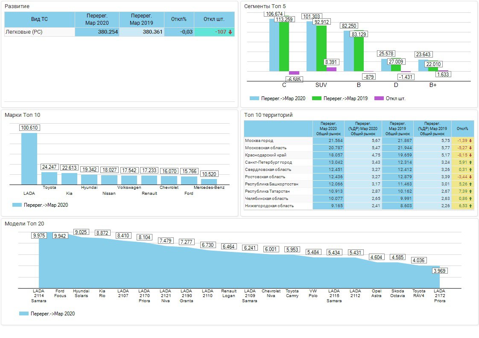Screen dimensions: 479x338
Task: Click the 92.912 label on SUV segment
Action: click(x=321, y=22)
